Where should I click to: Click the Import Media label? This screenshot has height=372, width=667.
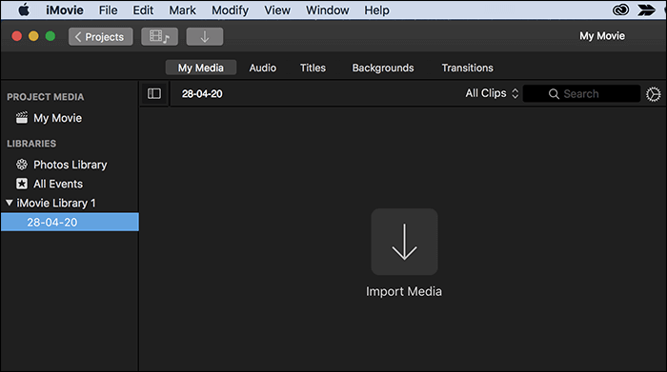pos(404,291)
